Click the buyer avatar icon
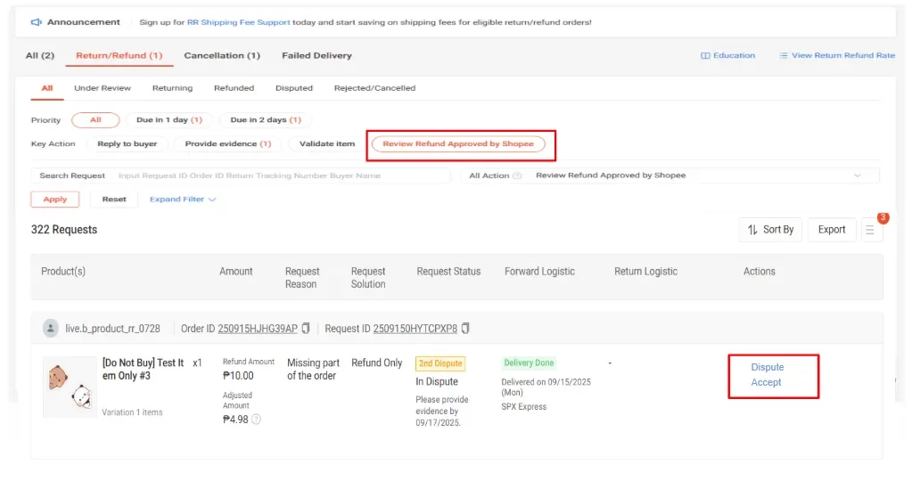 51,329
